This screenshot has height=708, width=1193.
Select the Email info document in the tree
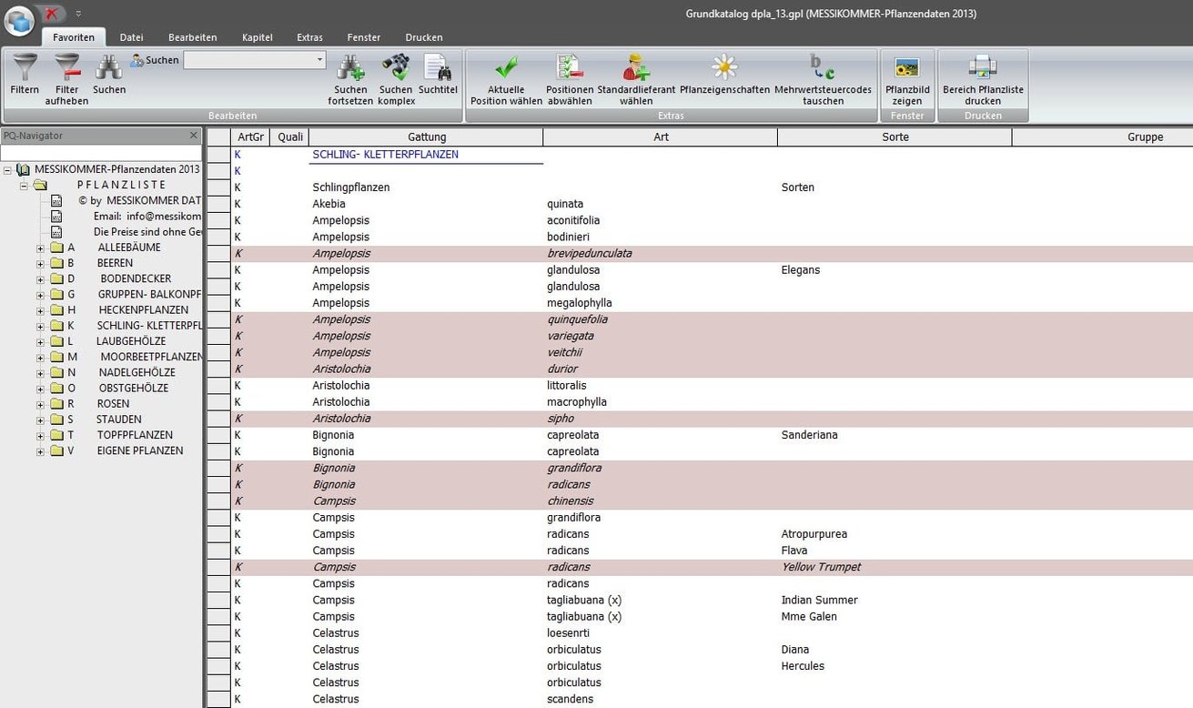147,217
